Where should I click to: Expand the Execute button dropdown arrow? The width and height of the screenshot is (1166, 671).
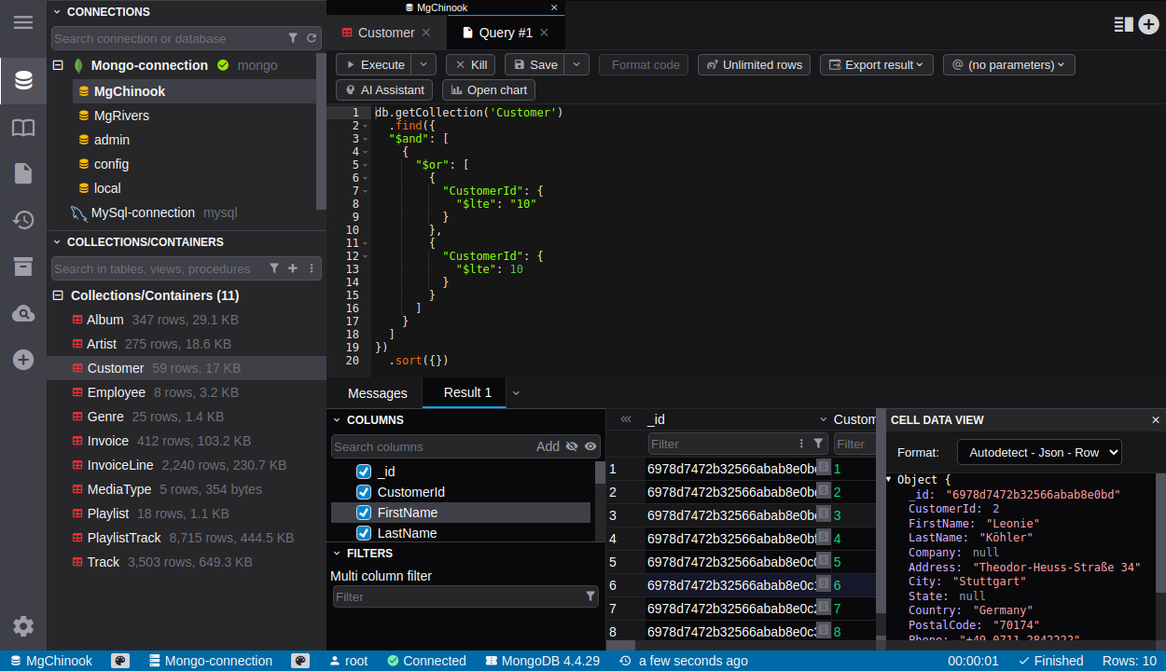[x=423, y=64]
